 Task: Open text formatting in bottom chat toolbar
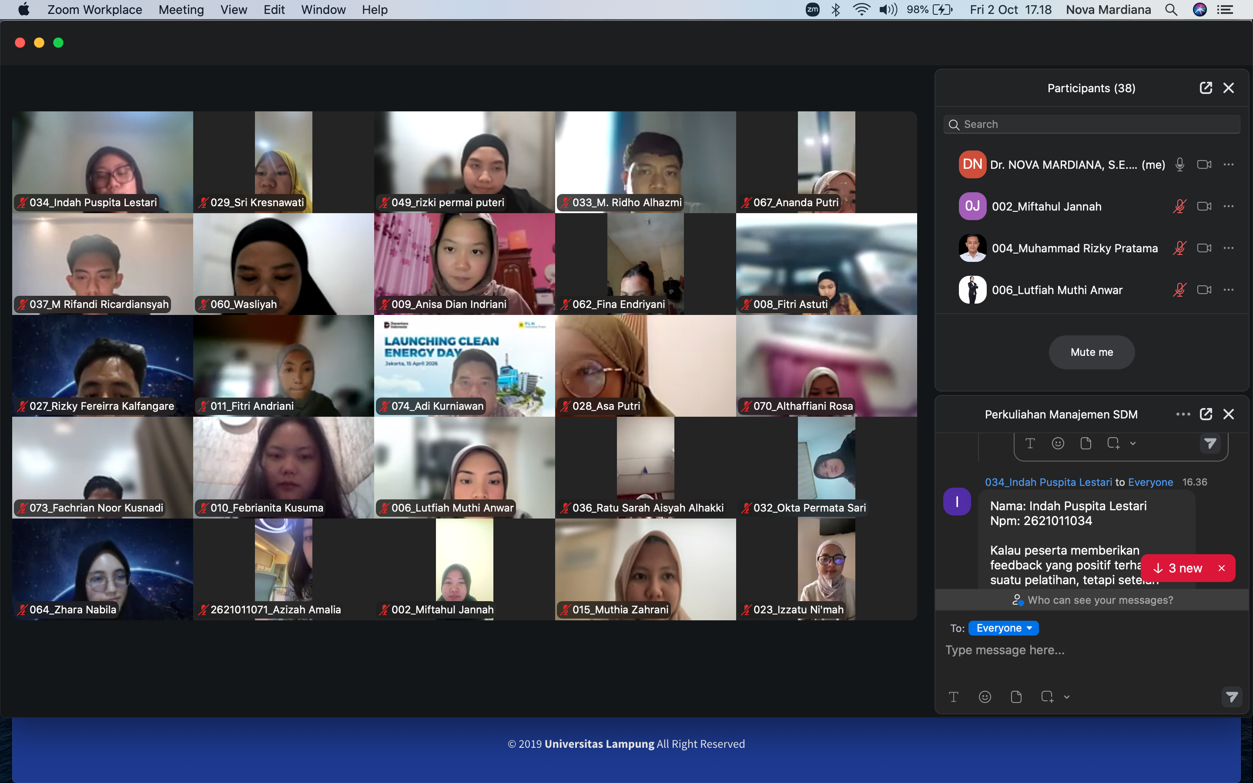(x=954, y=696)
